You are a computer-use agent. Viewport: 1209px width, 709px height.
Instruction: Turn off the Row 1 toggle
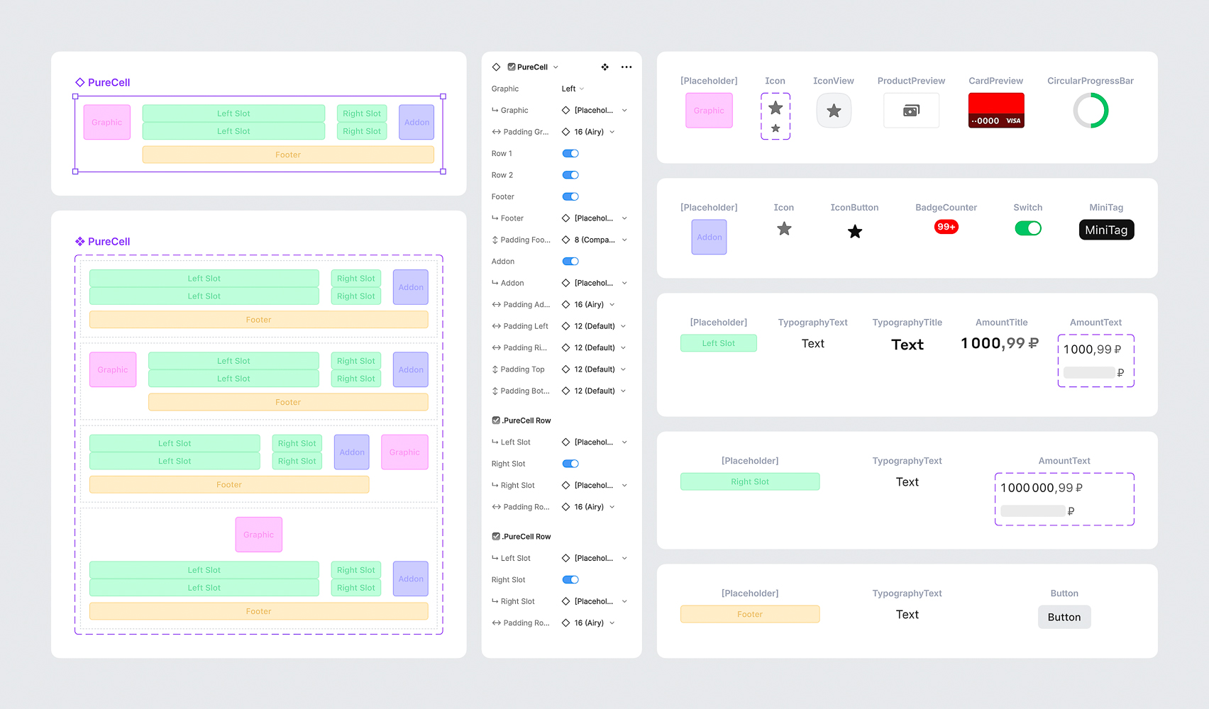(x=570, y=153)
